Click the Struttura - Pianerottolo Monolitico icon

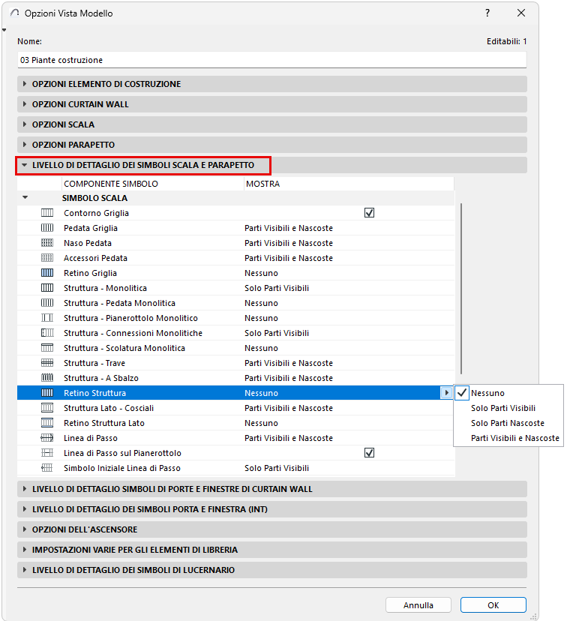click(47, 318)
